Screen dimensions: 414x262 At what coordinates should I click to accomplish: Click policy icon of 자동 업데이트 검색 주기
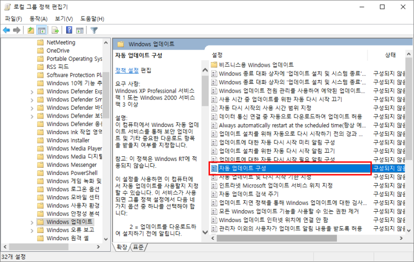click(x=214, y=194)
